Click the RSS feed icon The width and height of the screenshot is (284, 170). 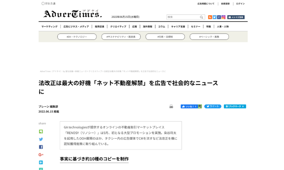tap(210, 17)
